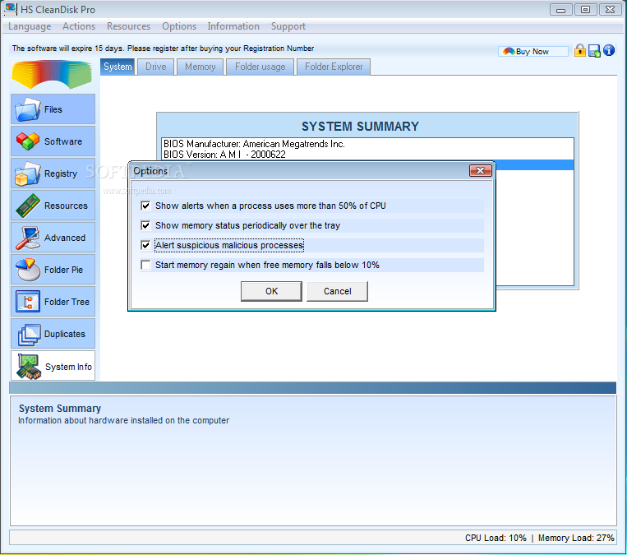
Task: Open the Software section with colored cubes
Action: click(53, 141)
